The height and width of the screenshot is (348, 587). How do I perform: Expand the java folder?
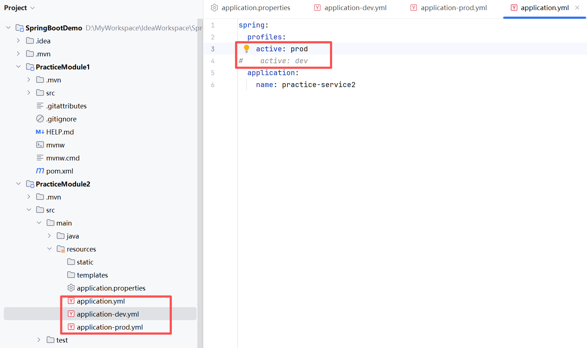coord(49,236)
